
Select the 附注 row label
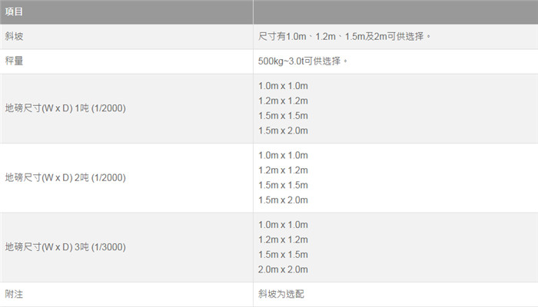(x=14, y=294)
